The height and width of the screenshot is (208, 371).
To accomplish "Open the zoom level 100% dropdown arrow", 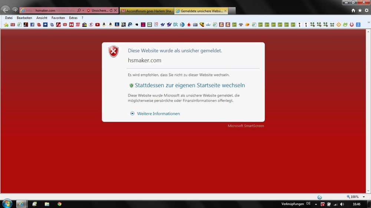I will [364, 197].
